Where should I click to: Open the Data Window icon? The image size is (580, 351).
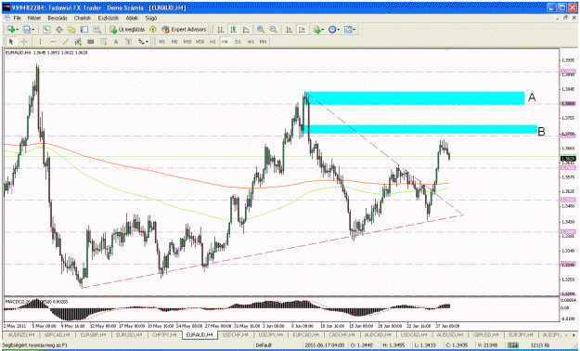tap(58, 30)
